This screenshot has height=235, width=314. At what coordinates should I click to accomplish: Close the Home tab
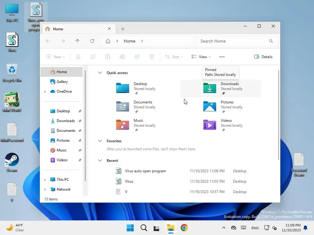109,29
